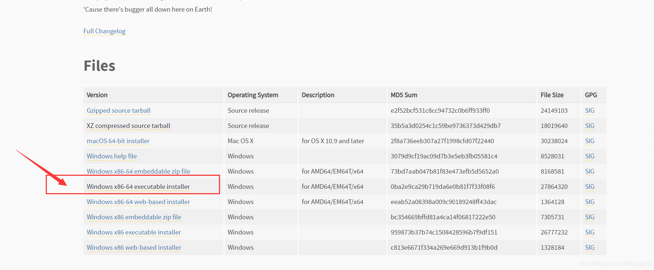The image size is (654, 270).
Task: Select MD5 sum e2f52bcf531c8cc94732c0b6ff933ff0
Action: click(440, 111)
